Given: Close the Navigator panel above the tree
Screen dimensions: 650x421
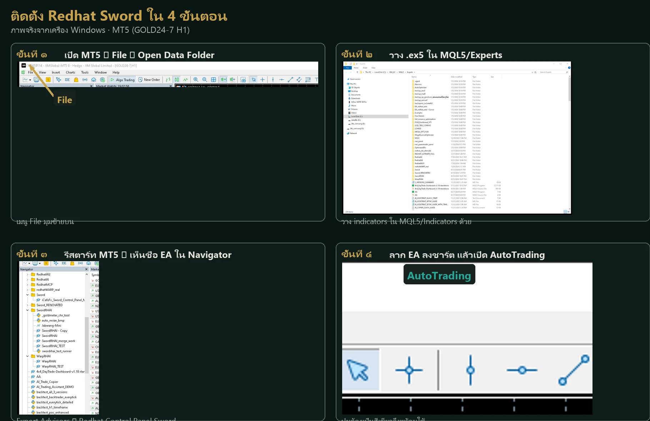Looking at the screenshot, I should point(86,269).
